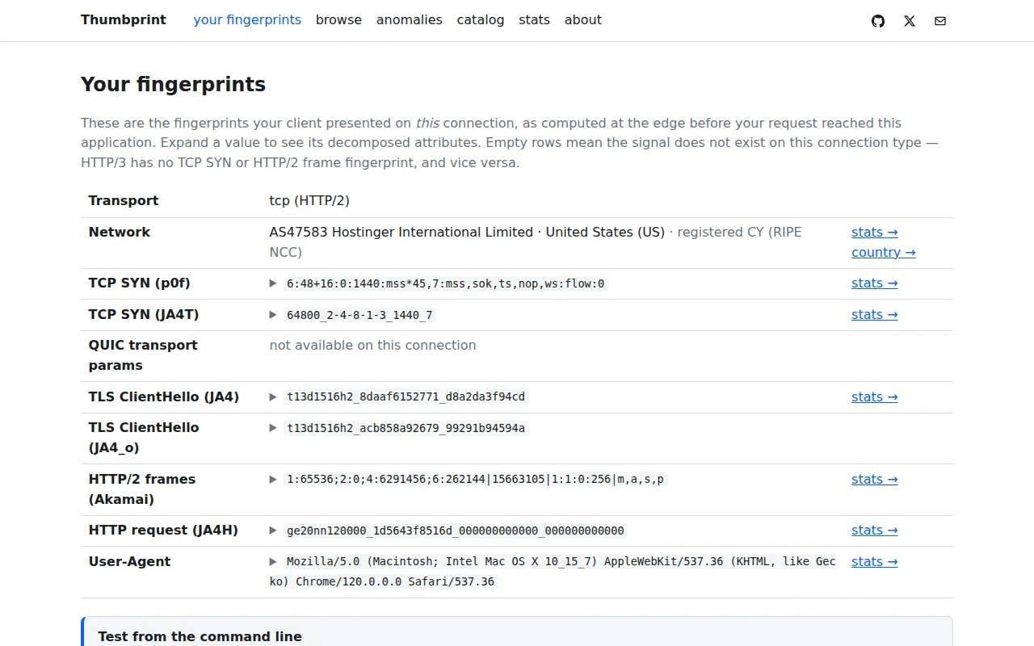The height and width of the screenshot is (646, 1034).
Task: Open stats link for TCP SYN (JA4T)
Action: click(x=875, y=314)
